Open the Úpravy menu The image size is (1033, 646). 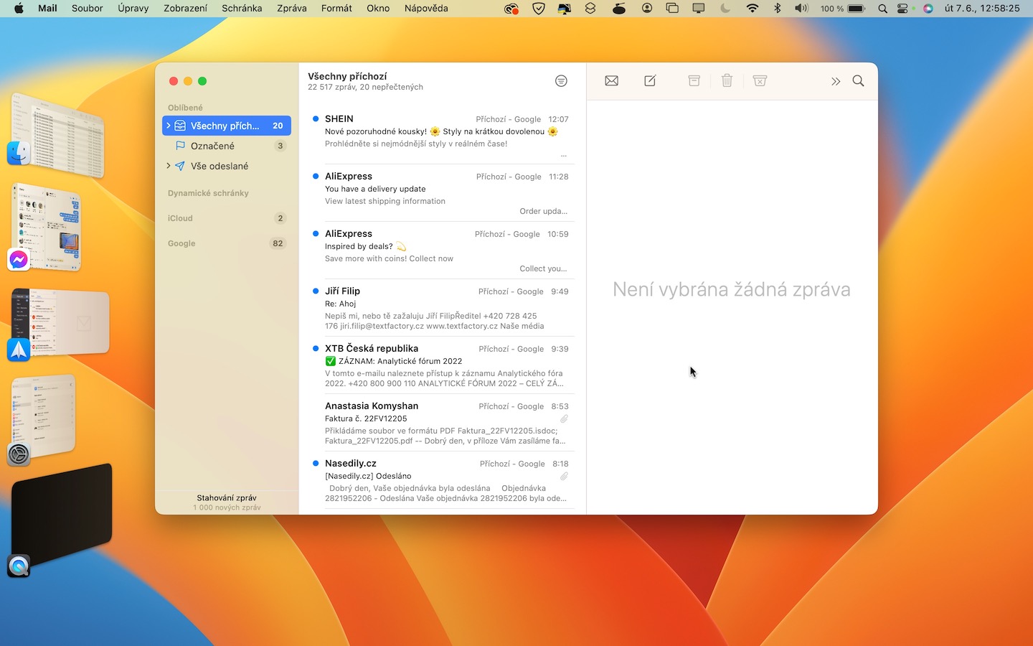133,9
